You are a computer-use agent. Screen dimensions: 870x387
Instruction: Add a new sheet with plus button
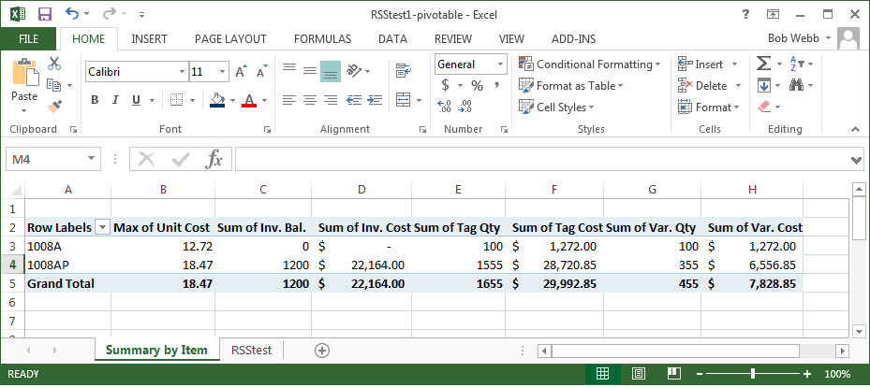click(322, 350)
